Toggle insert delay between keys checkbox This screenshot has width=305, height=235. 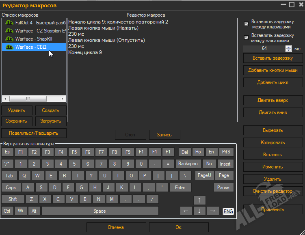pos(246,24)
